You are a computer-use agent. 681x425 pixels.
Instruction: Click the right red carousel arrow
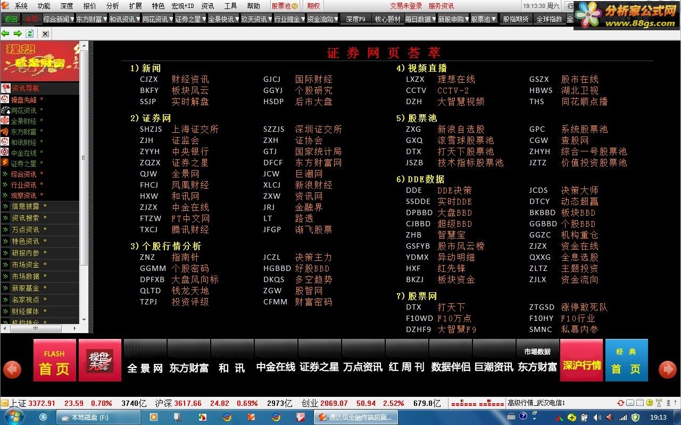pyautogui.click(x=668, y=369)
